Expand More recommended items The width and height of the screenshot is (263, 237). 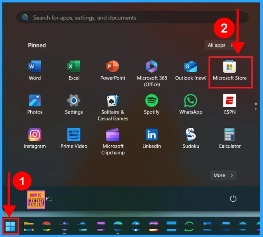pyautogui.click(x=223, y=175)
